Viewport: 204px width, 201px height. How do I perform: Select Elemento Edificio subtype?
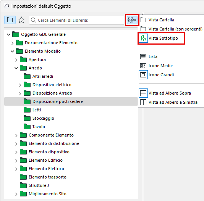tap(46, 160)
